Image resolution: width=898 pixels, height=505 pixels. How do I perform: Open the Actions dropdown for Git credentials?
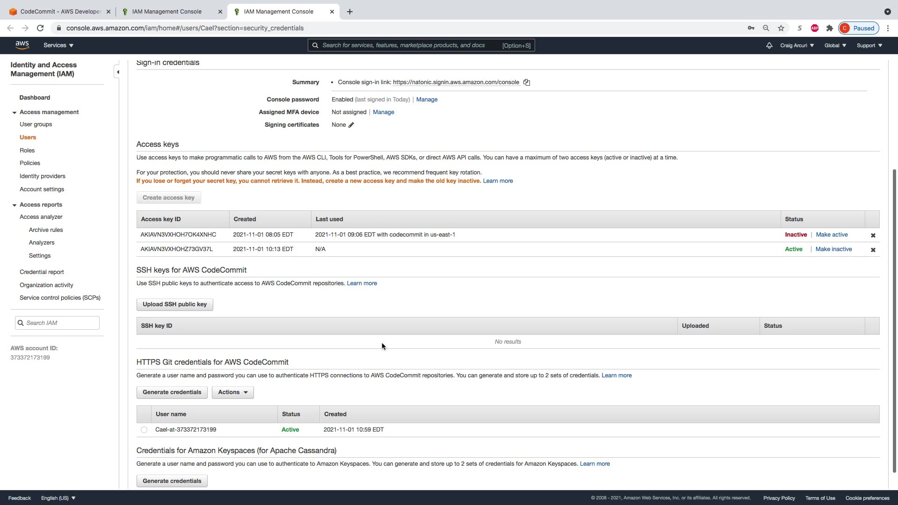pyautogui.click(x=232, y=392)
